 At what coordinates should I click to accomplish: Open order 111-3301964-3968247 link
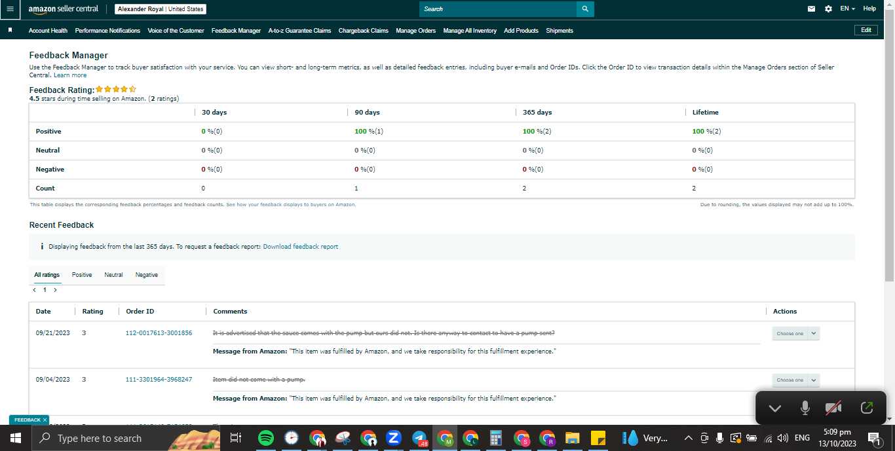pos(159,379)
